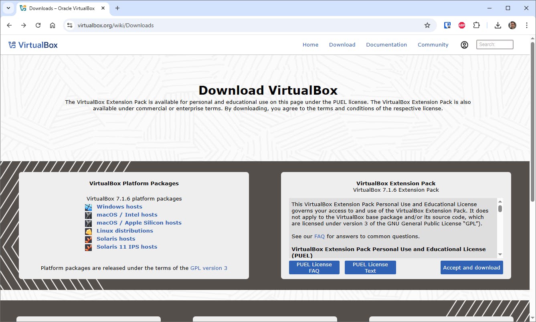
Task: Open the Extensions puzzle icon
Action: coord(476,25)
